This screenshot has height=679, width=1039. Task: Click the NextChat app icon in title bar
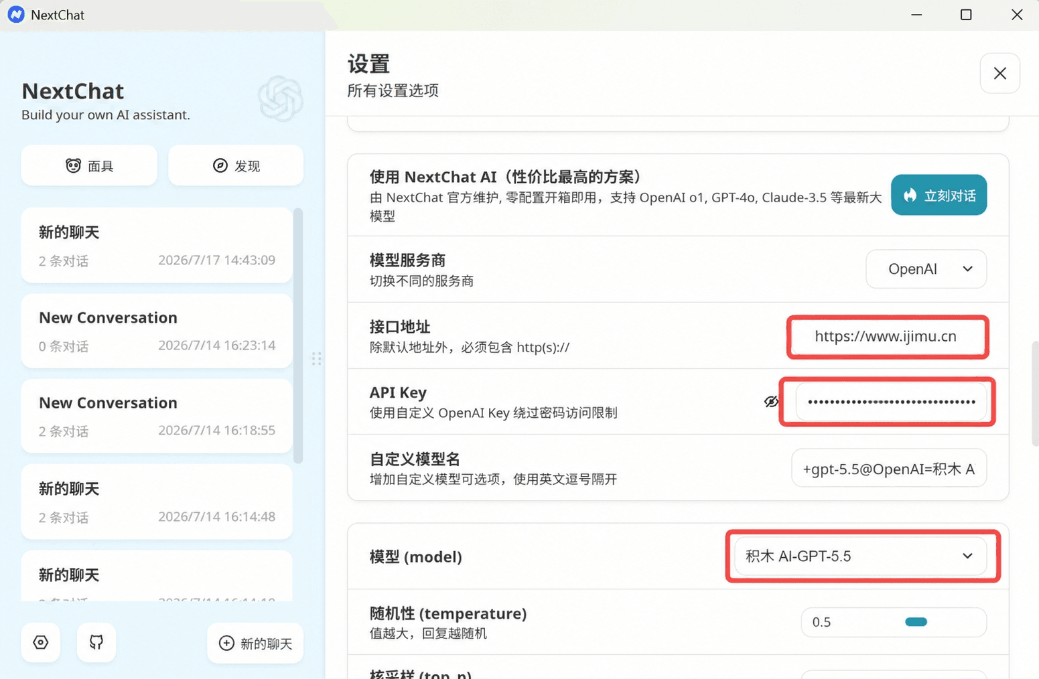16,15
